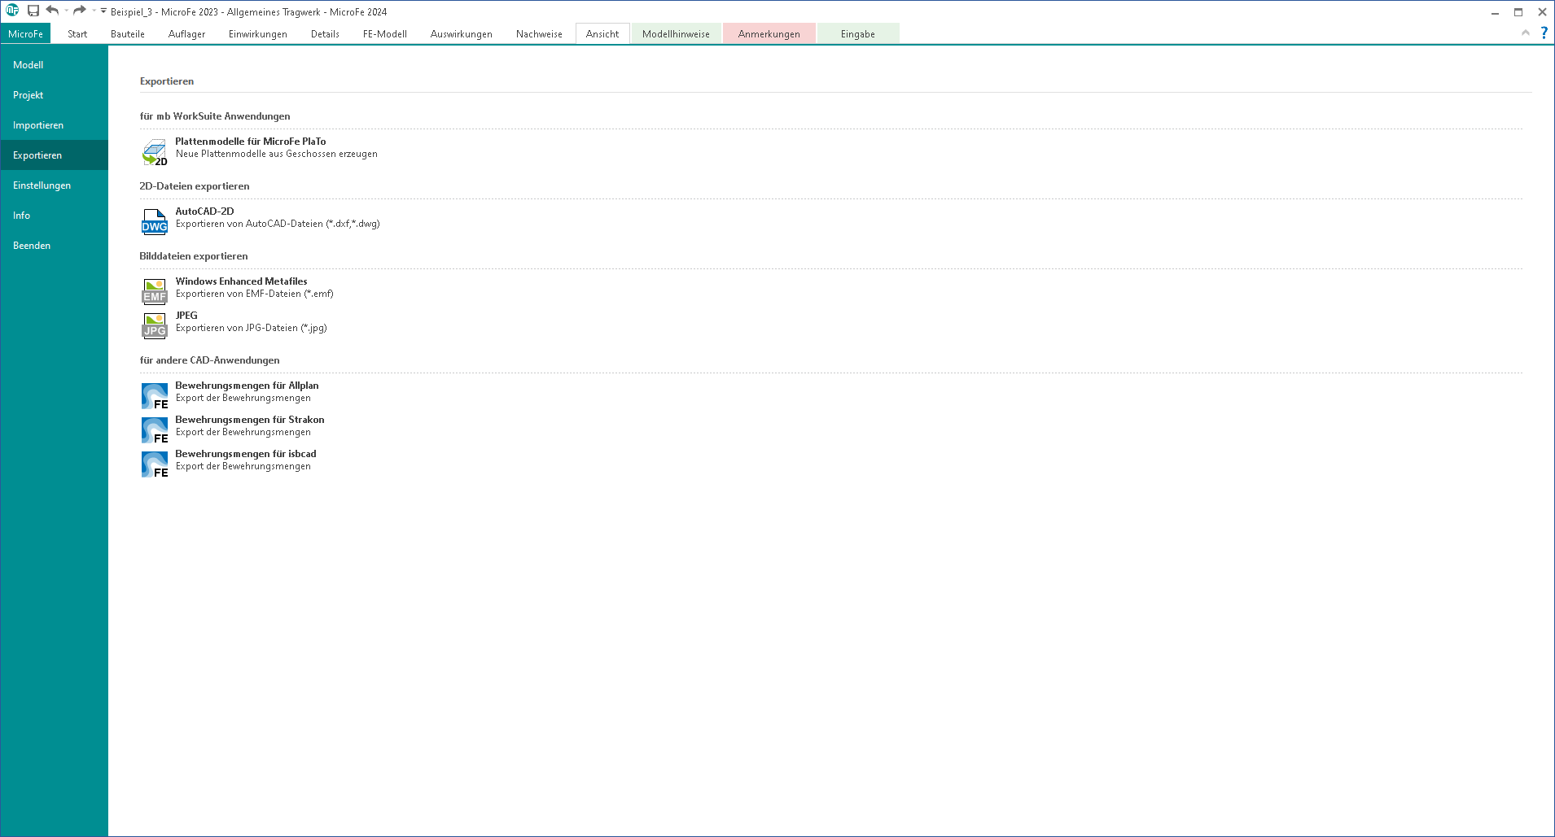Click the AutoCAD-2D export title link
The height and width of the screenshot is (837, 1555).
pos(204,211)
